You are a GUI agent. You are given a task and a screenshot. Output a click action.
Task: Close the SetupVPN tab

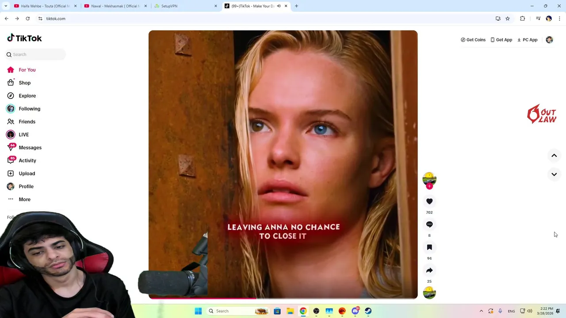tap(216, 6)
